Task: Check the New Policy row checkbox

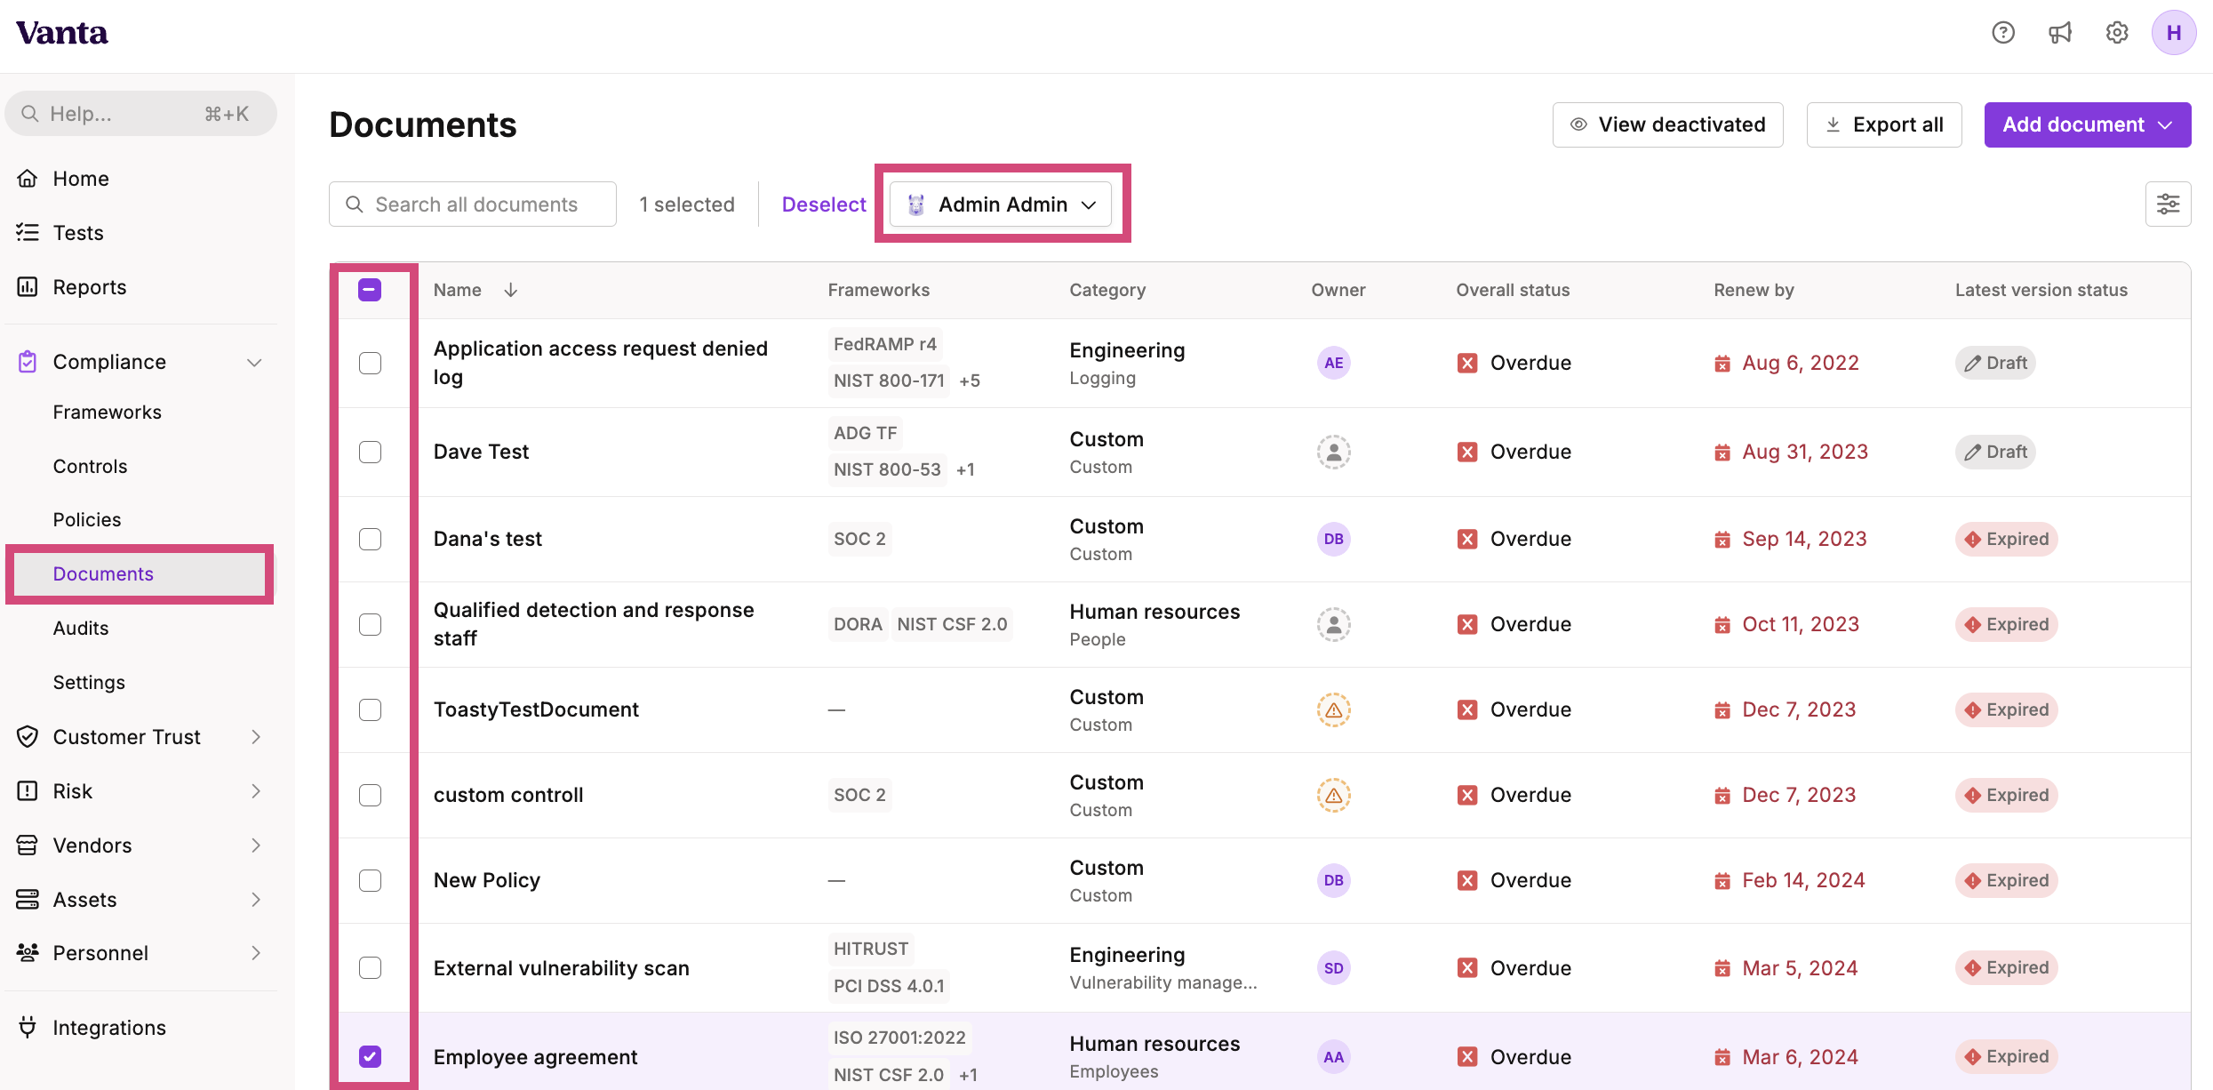Action: pos(370,880)
